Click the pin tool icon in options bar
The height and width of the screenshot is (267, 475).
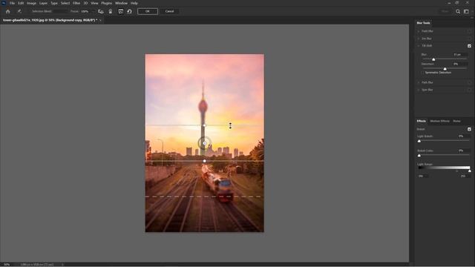point(19,12)
